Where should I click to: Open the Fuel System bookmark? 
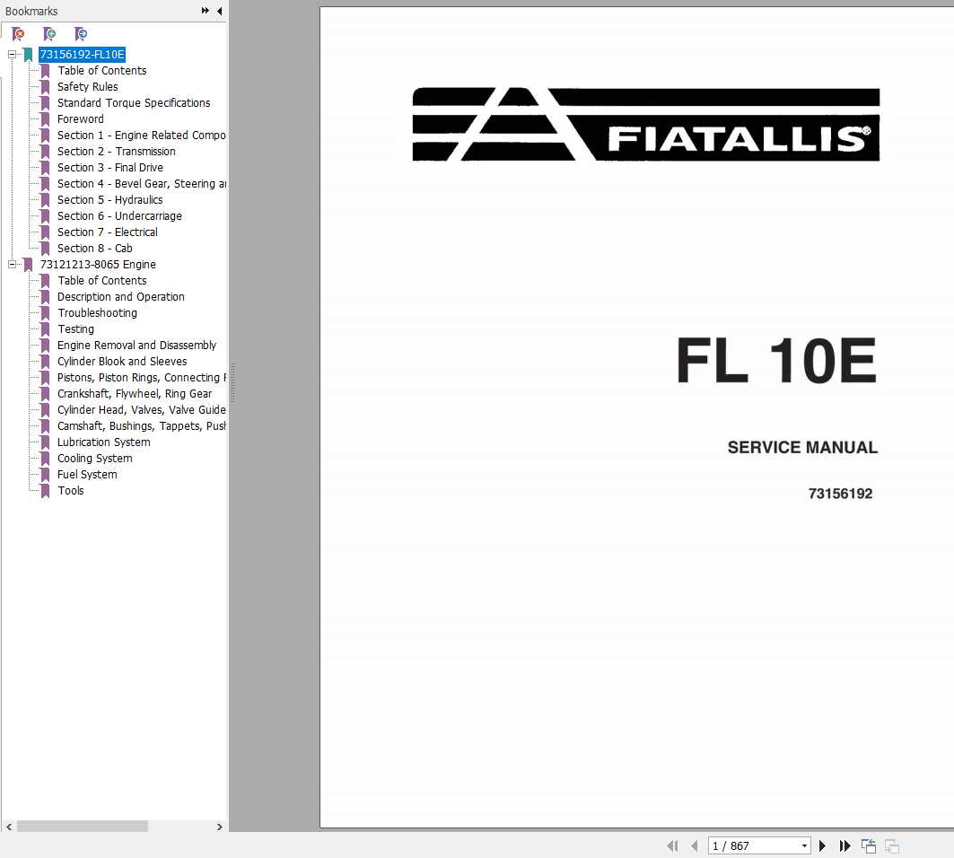(x=87, y=474)
